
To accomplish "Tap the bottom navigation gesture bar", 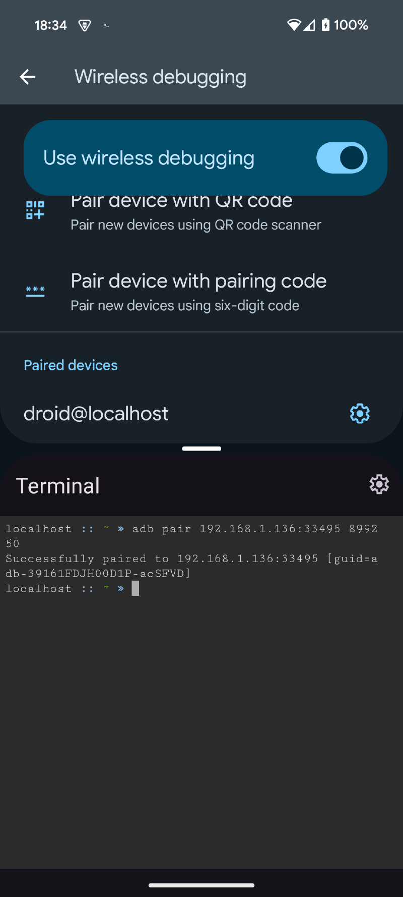I will pyautogui.click(x=201, y=885).
